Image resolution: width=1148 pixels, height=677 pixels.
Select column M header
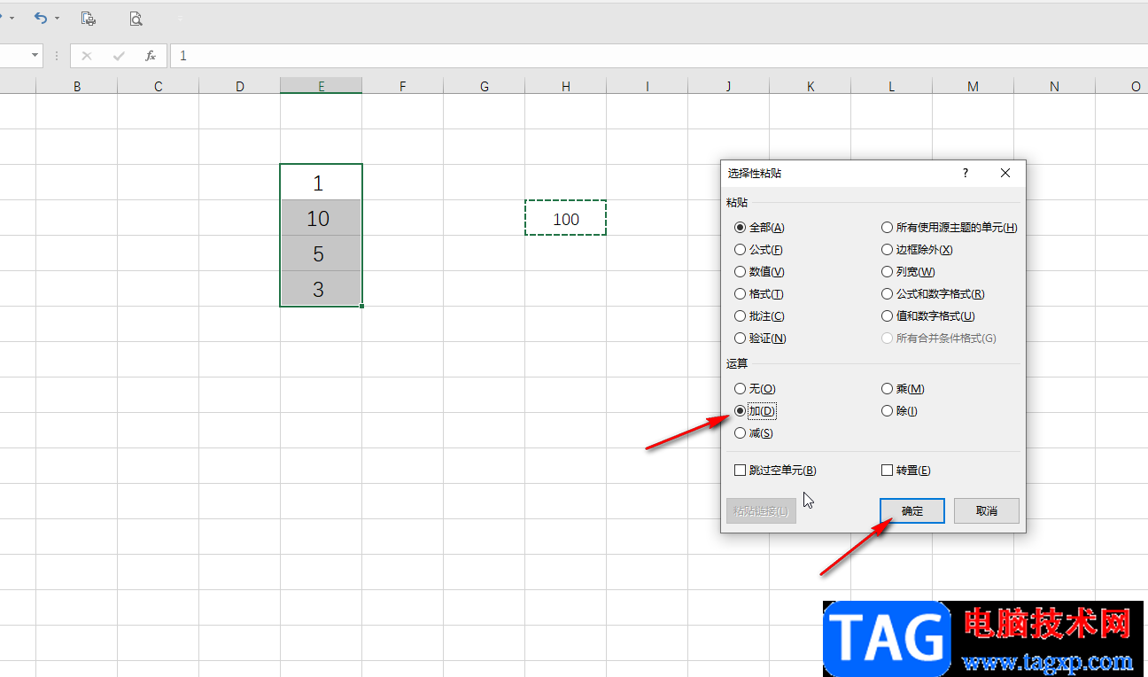[973, 86]
